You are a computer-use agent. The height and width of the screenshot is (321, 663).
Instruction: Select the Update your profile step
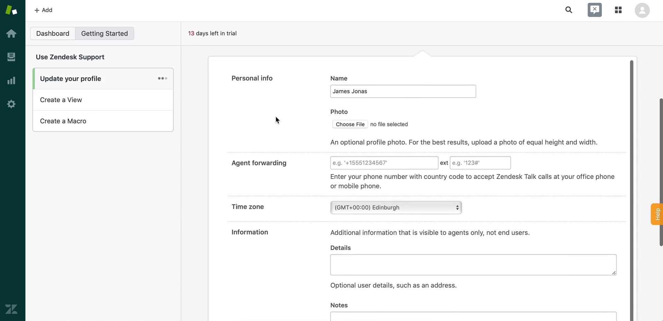pyautogui.click(x=103, y=79)
